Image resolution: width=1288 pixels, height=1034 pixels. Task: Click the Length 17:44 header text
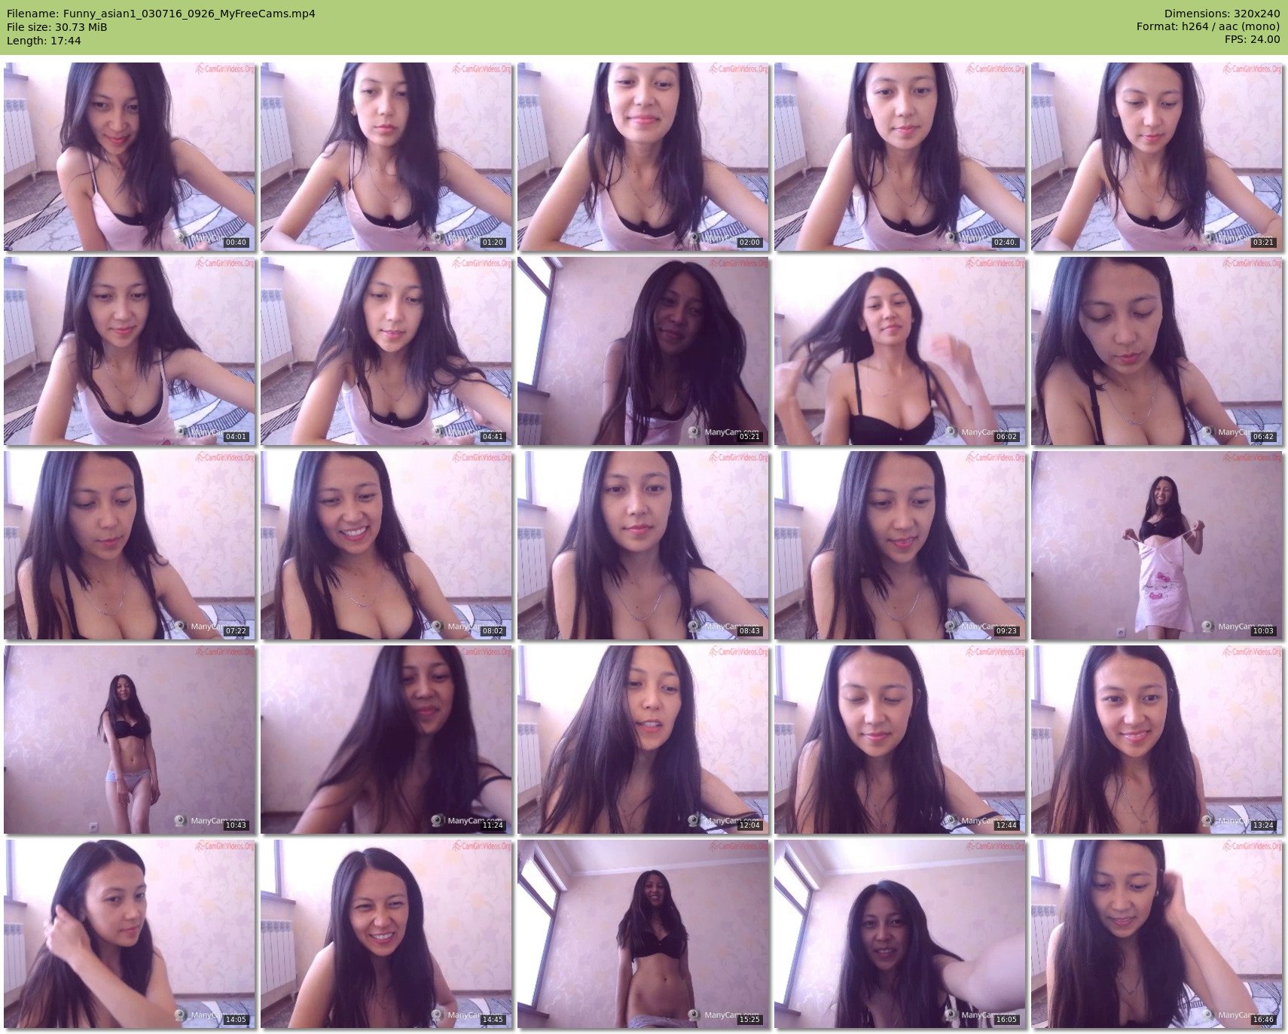[x=44, y=41]
